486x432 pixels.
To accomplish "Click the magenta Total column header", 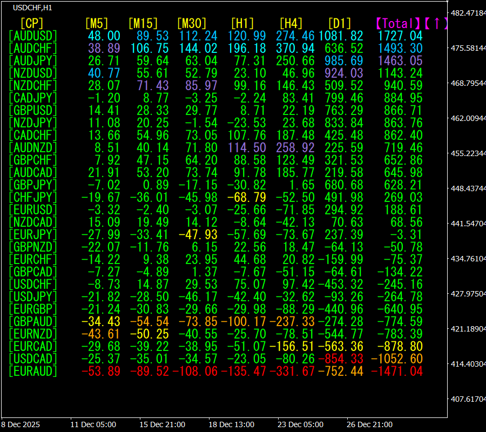I will tap(399, 24).
